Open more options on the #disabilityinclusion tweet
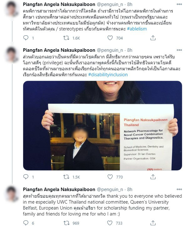 pyautogui.click(x=179, y=50)
